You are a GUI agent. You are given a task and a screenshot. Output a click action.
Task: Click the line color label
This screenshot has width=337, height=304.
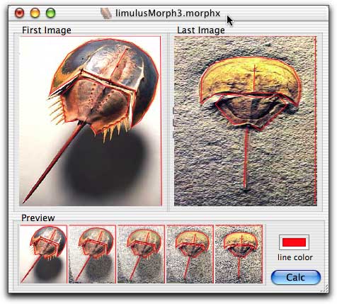295,257
